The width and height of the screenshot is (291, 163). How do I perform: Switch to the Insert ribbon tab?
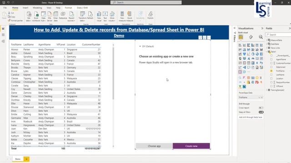[25, 8]
